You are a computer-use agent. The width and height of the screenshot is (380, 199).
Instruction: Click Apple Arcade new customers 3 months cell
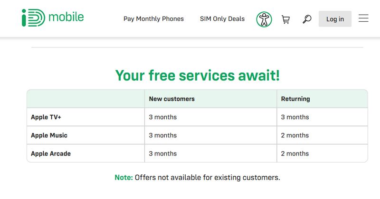point(210,154)
